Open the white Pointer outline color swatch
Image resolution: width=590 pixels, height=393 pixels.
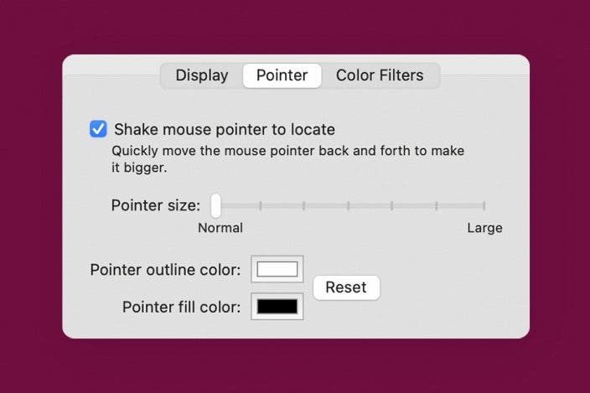[277, 270]
